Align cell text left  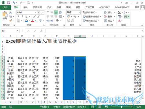click(x=48, y=17)
